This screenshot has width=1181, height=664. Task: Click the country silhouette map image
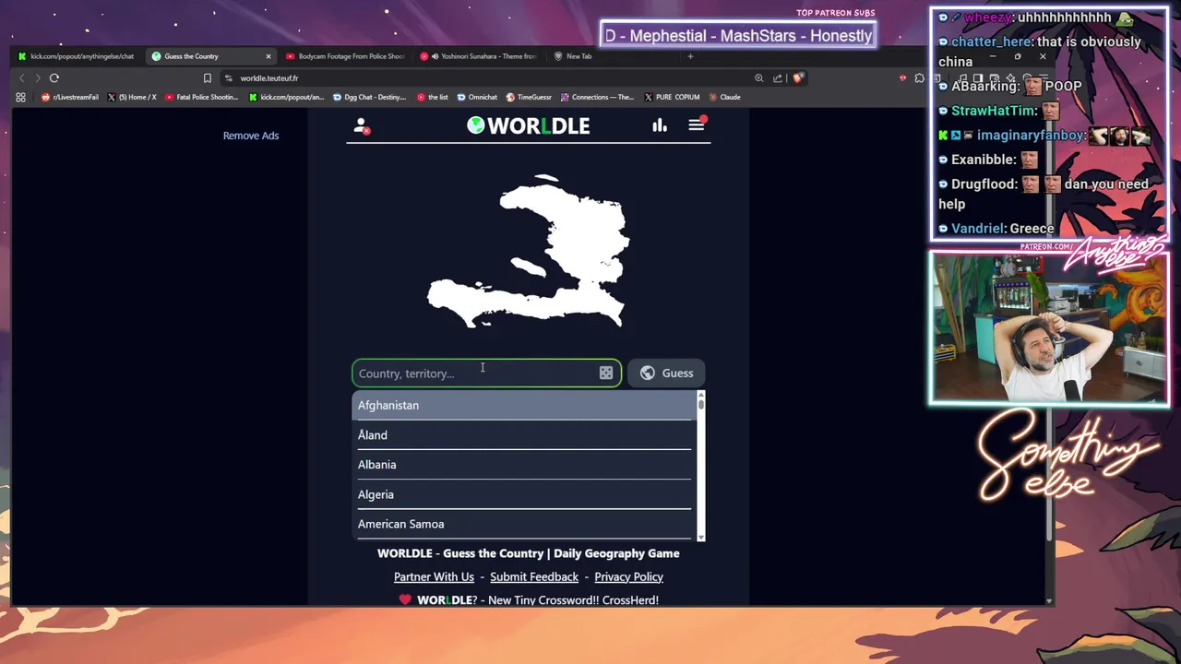pyautogui.click(x=529, y=251)
